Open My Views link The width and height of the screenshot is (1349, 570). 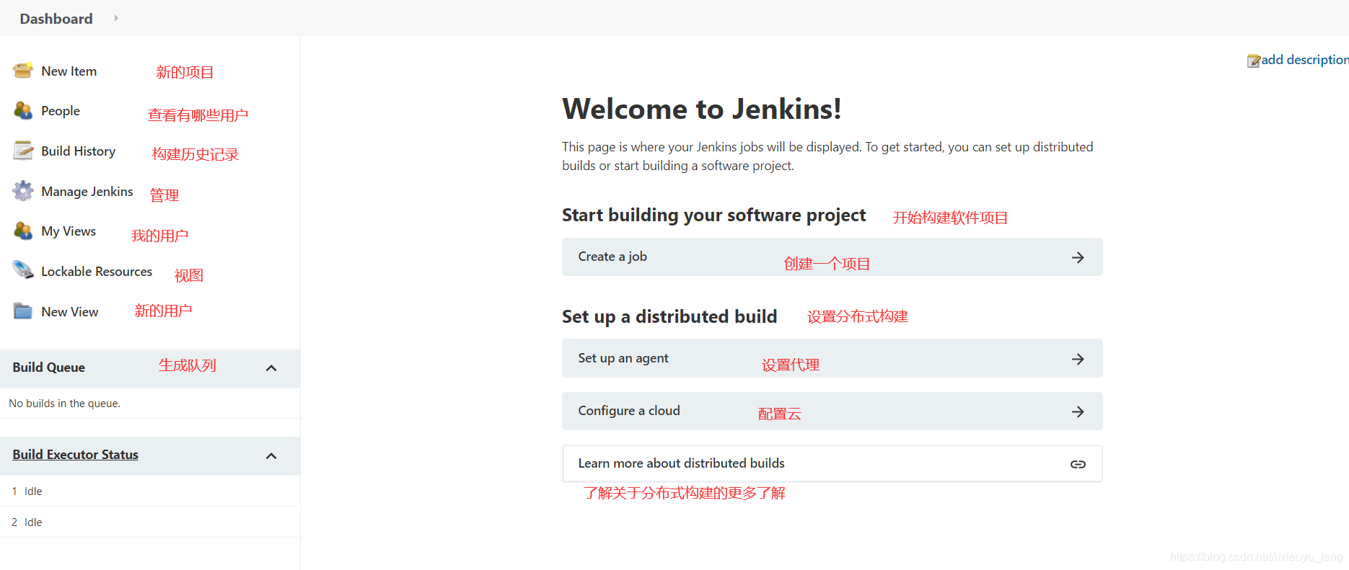(x=69, y=231)
